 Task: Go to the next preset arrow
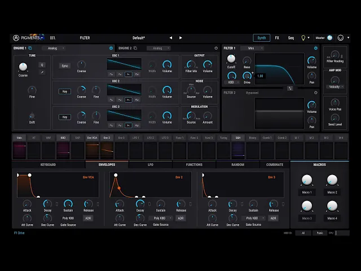180,38
